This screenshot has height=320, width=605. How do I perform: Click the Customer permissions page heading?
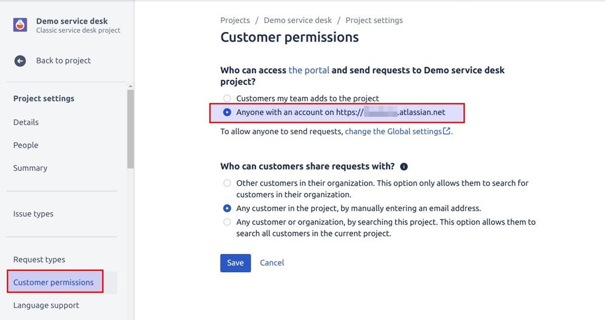point(289,38)
